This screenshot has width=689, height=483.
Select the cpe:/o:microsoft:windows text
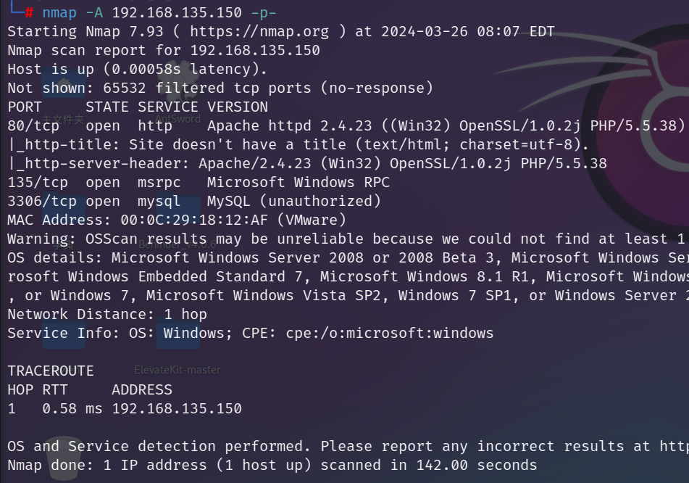(x=390, y=333)
